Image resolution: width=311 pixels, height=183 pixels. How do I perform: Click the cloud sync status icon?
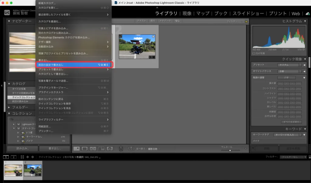(x=307, y=14)
